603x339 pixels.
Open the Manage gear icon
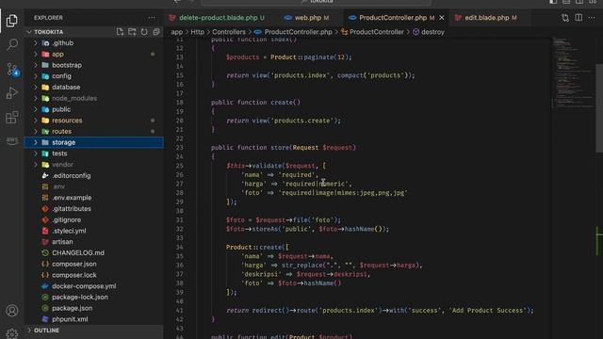[x=12, y=333]
